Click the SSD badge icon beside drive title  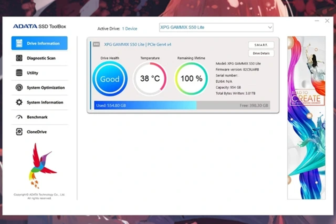(96, 45)
